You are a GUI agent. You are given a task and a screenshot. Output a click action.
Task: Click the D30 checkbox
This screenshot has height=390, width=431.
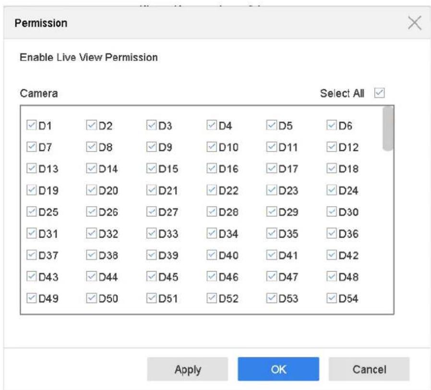pyautogui.click(x=332, y=212)
